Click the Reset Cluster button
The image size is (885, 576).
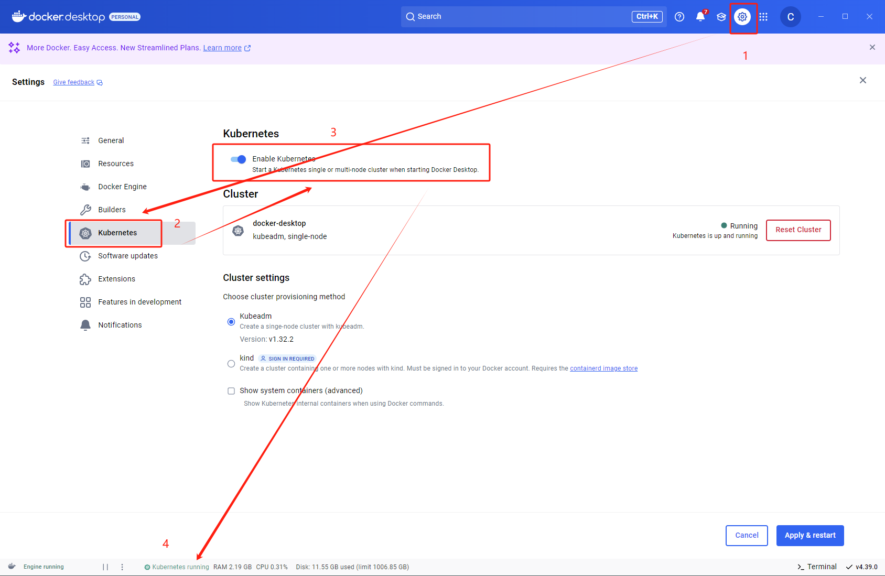tap(798, 230)
